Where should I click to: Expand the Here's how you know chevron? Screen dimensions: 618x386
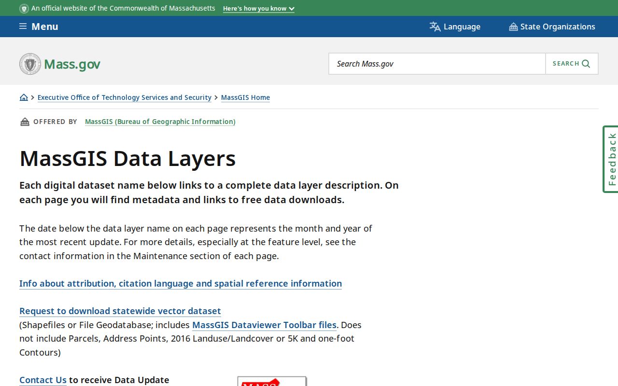click(x=291, y=9)
